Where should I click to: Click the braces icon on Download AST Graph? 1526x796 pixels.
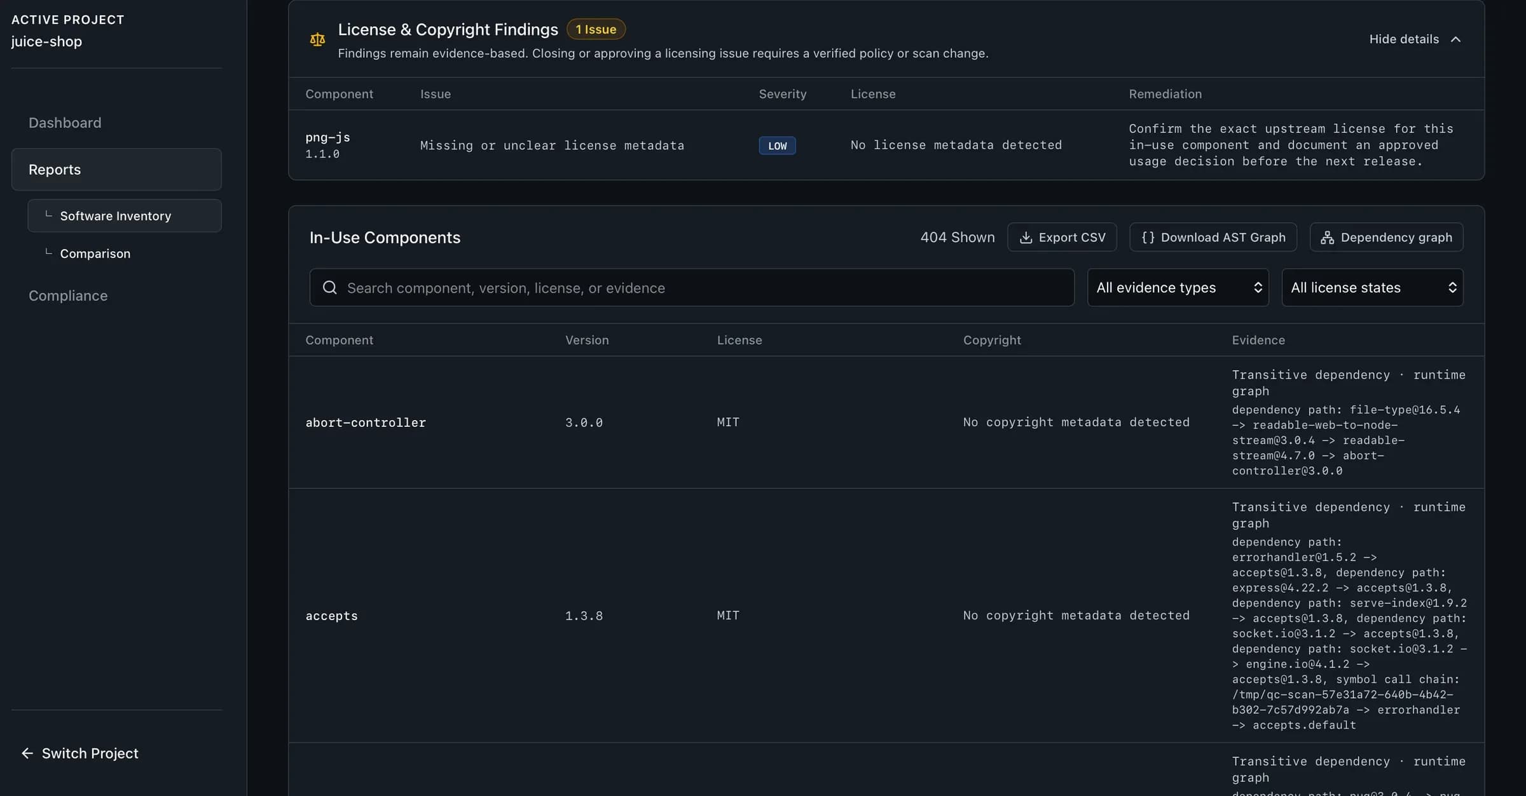[1148, 238]
